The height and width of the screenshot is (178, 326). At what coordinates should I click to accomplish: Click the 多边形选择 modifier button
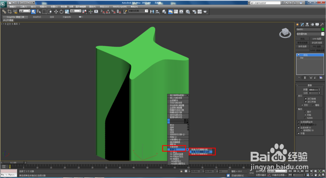click(317, 43)
